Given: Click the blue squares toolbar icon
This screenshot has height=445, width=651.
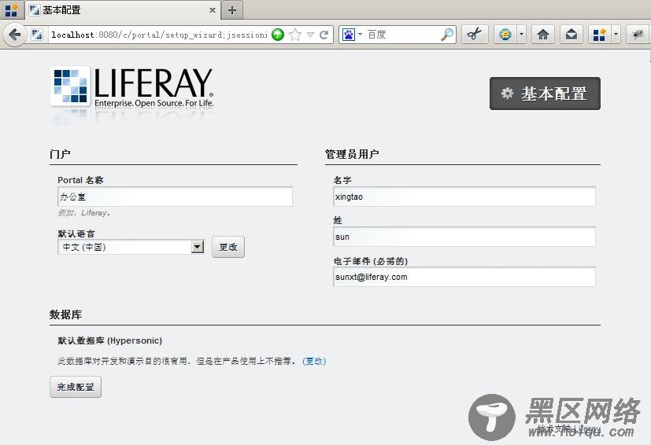Looking at the screenshot, I should tap(600, 35).
